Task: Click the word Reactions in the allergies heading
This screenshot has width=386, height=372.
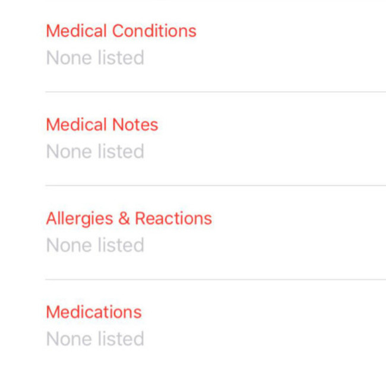Action: [x=173, y=218]
